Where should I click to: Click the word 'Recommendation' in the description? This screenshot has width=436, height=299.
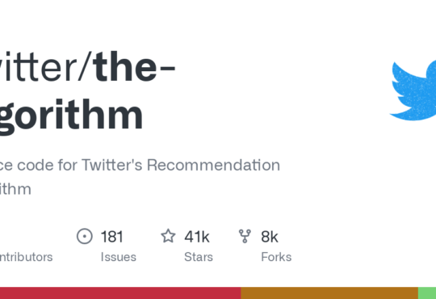tap(213, 165)
